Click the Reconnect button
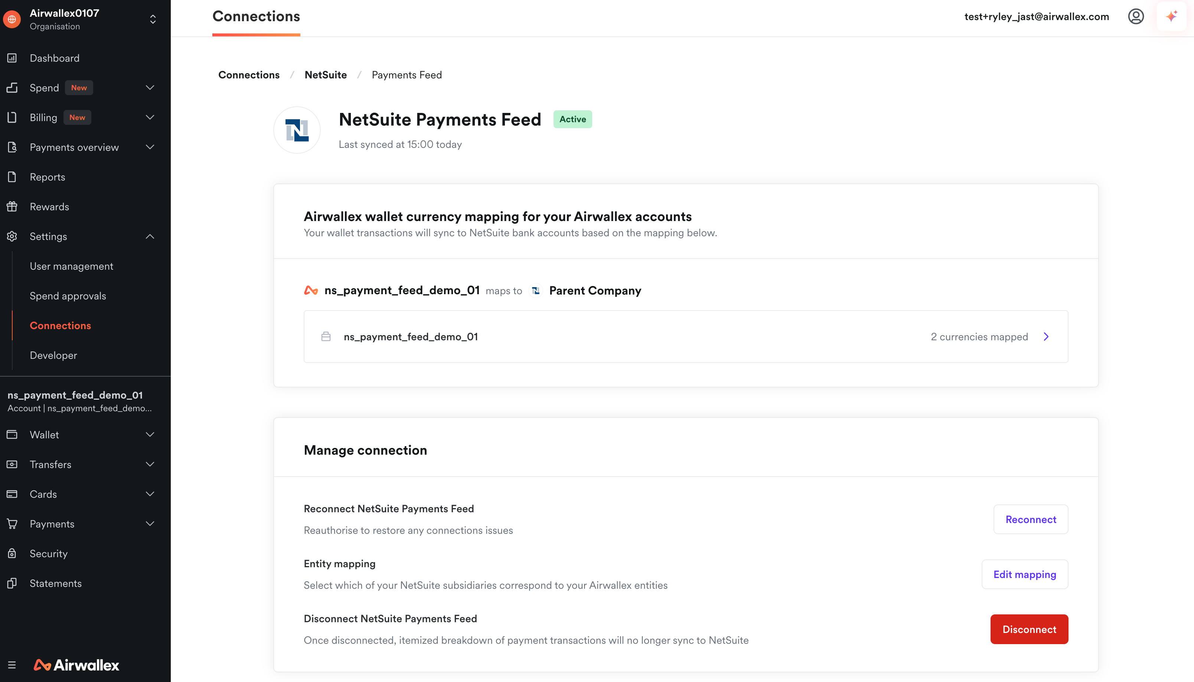 click(1030, 519)
